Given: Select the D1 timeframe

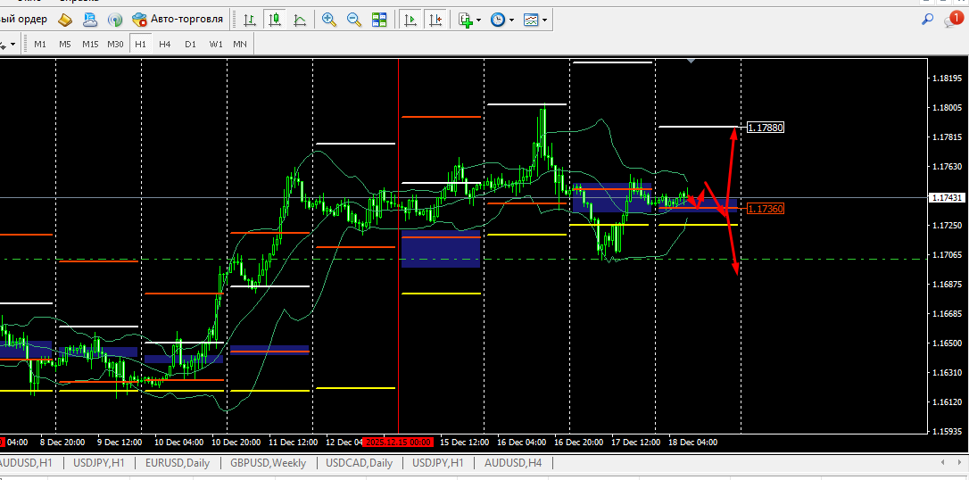Looking at the screenshot, I should (x=190, y=45).
